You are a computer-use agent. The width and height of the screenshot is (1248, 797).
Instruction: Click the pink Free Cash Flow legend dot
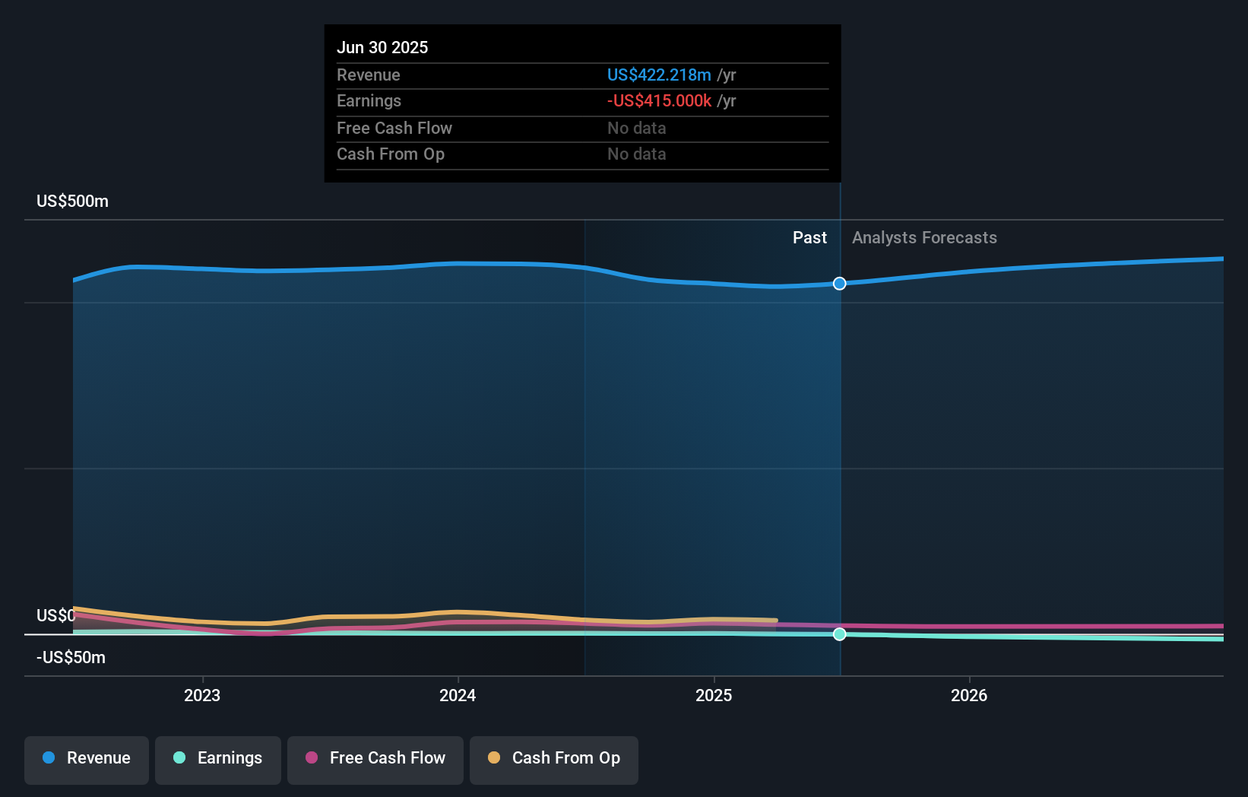(x=312, y=757)
